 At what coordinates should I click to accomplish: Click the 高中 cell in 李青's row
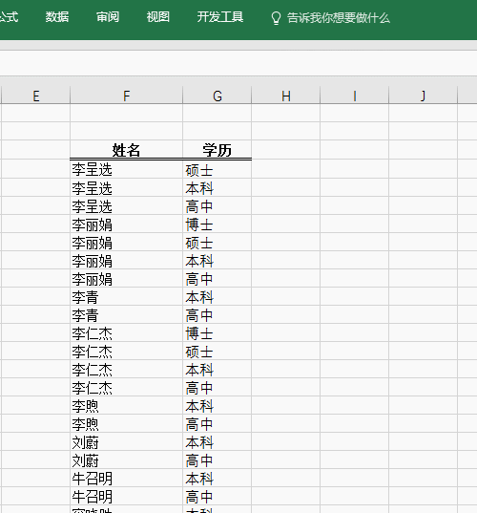point(218,314)
